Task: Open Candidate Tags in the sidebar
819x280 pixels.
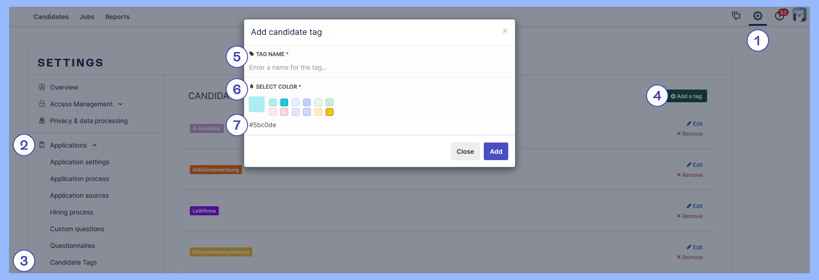Action: coord(73,262)
